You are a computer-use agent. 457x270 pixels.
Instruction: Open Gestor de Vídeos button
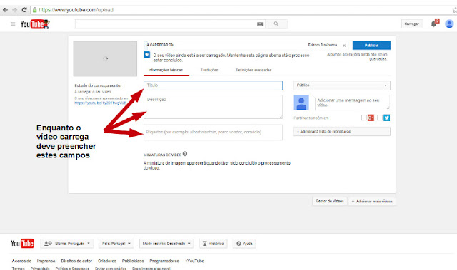tap(330, 201)
